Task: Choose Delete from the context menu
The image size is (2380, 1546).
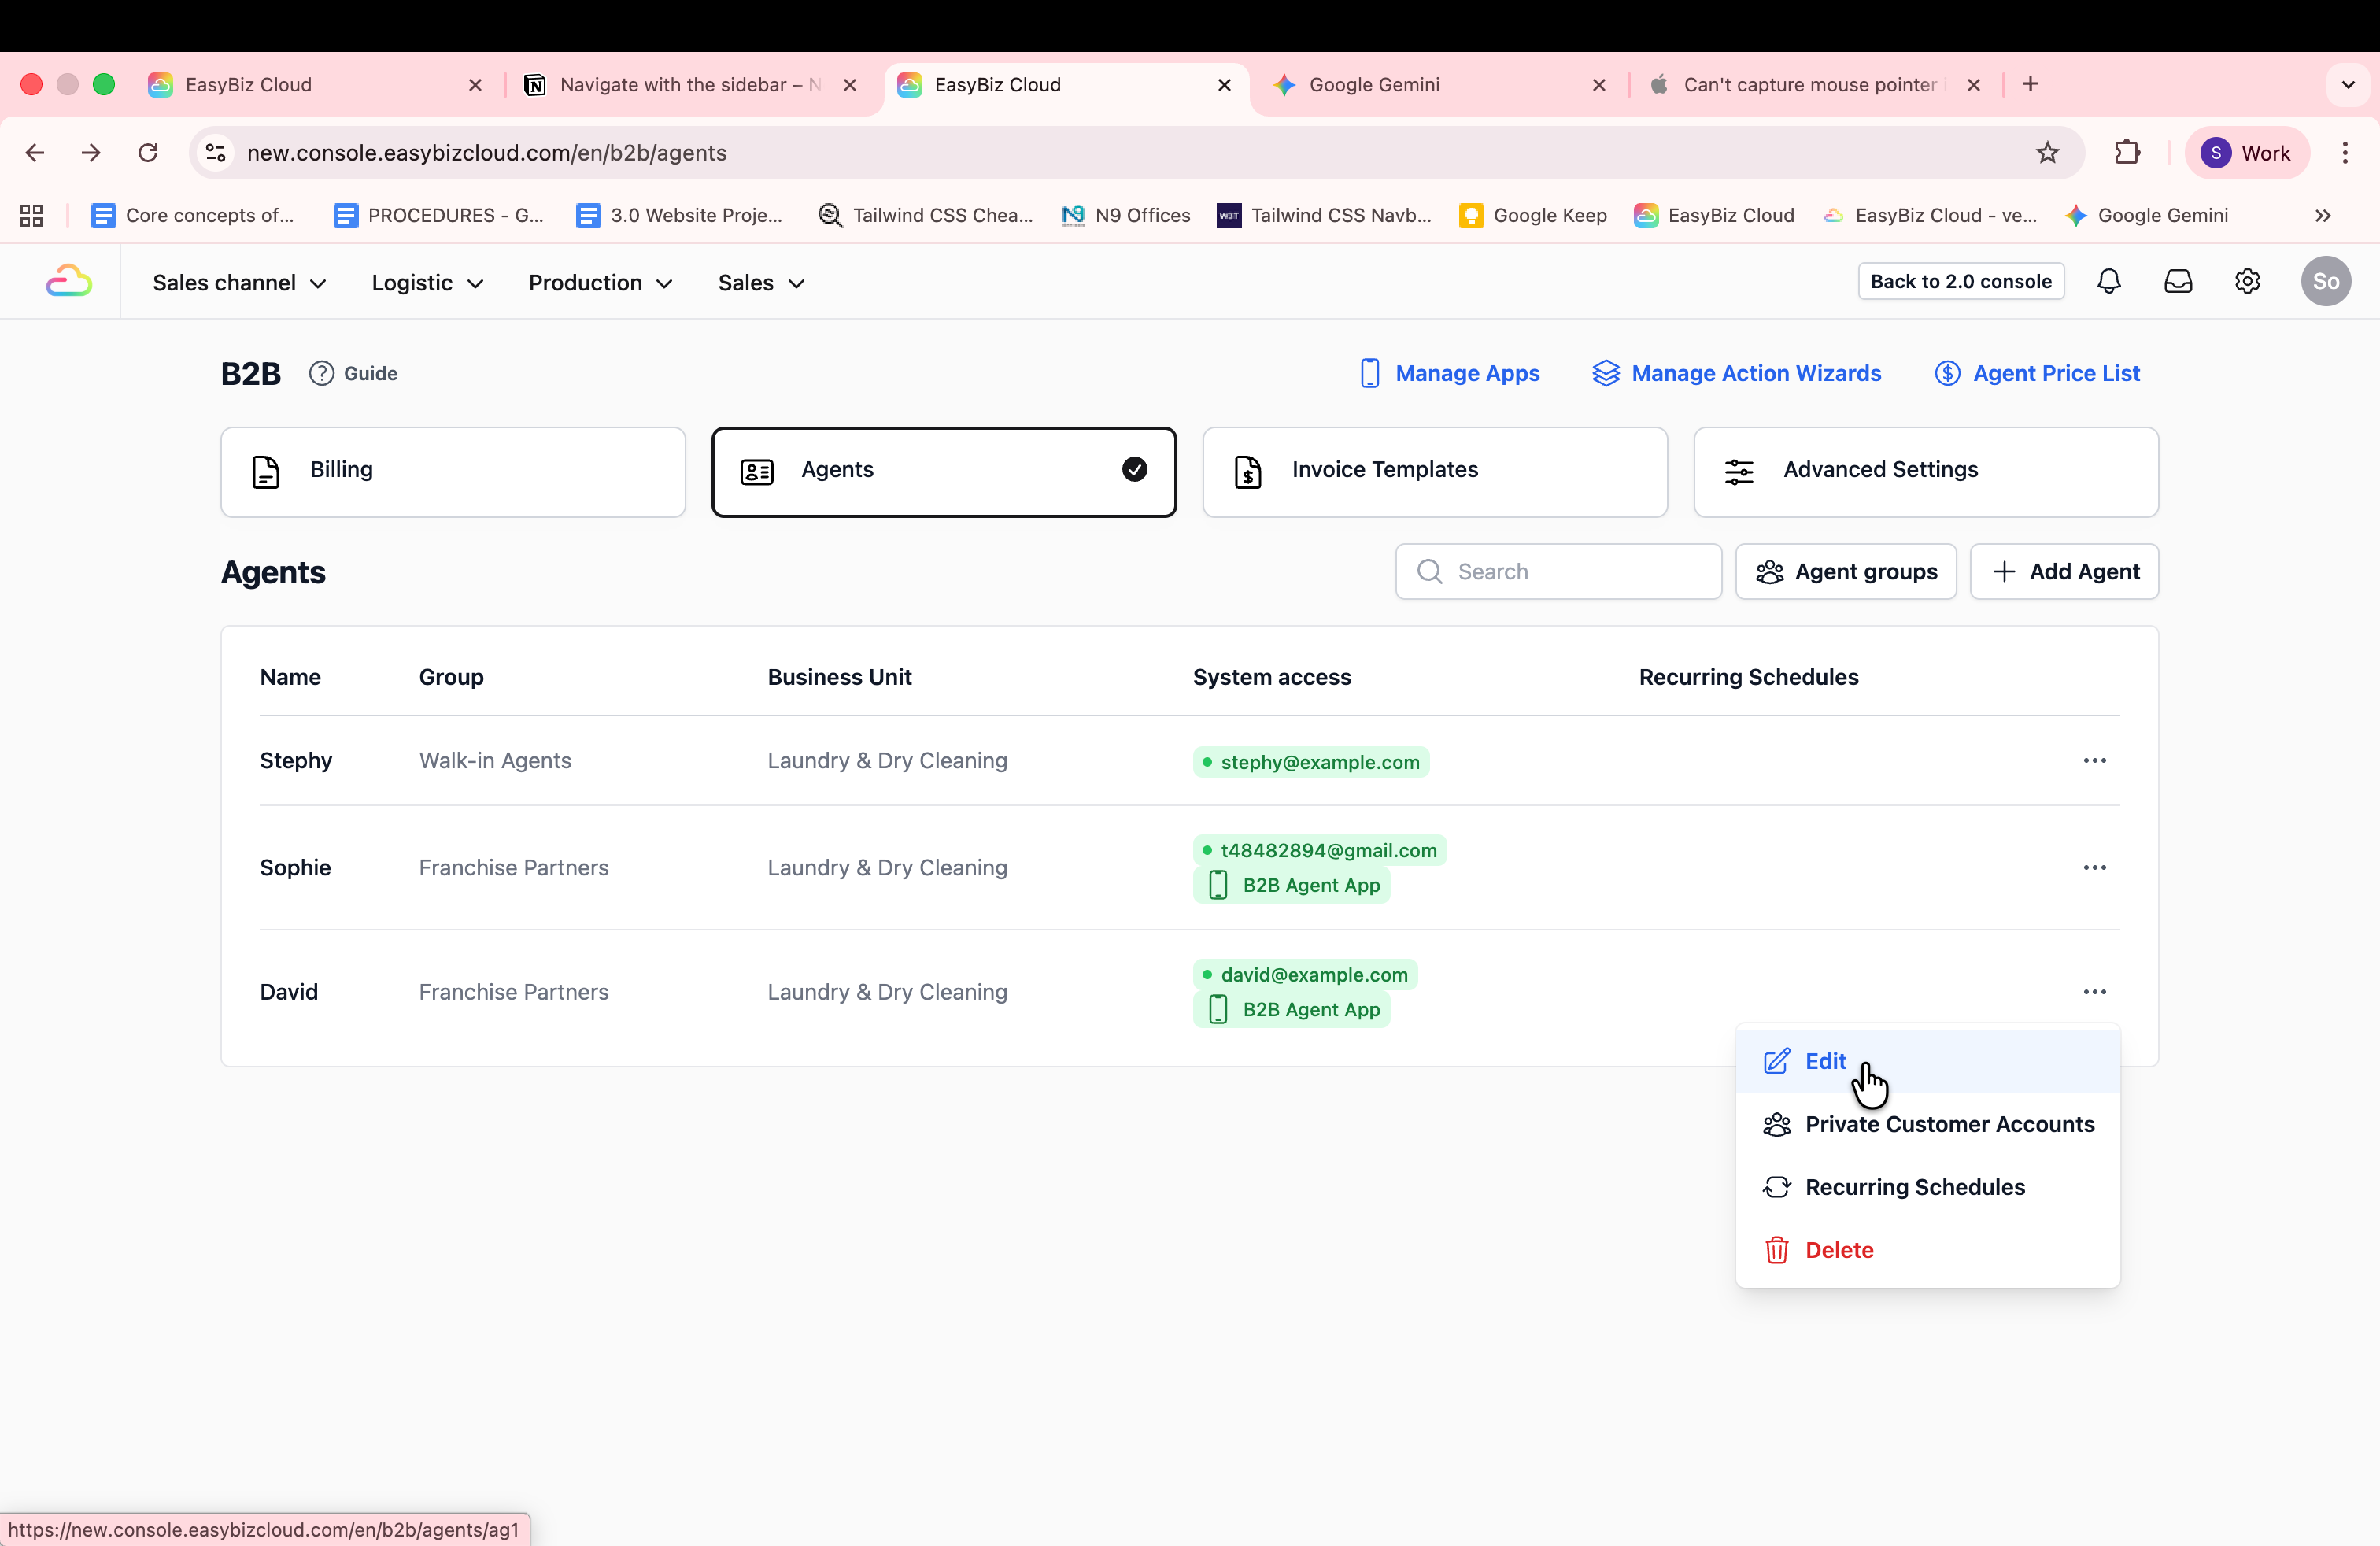Action: 1838,1250
